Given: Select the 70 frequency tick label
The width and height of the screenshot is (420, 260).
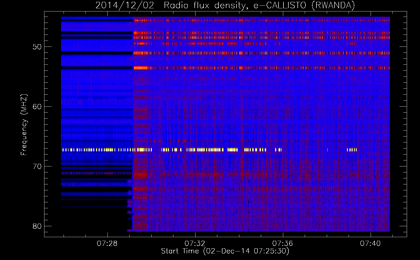Looking at the screenshot, I should [37, 166].
